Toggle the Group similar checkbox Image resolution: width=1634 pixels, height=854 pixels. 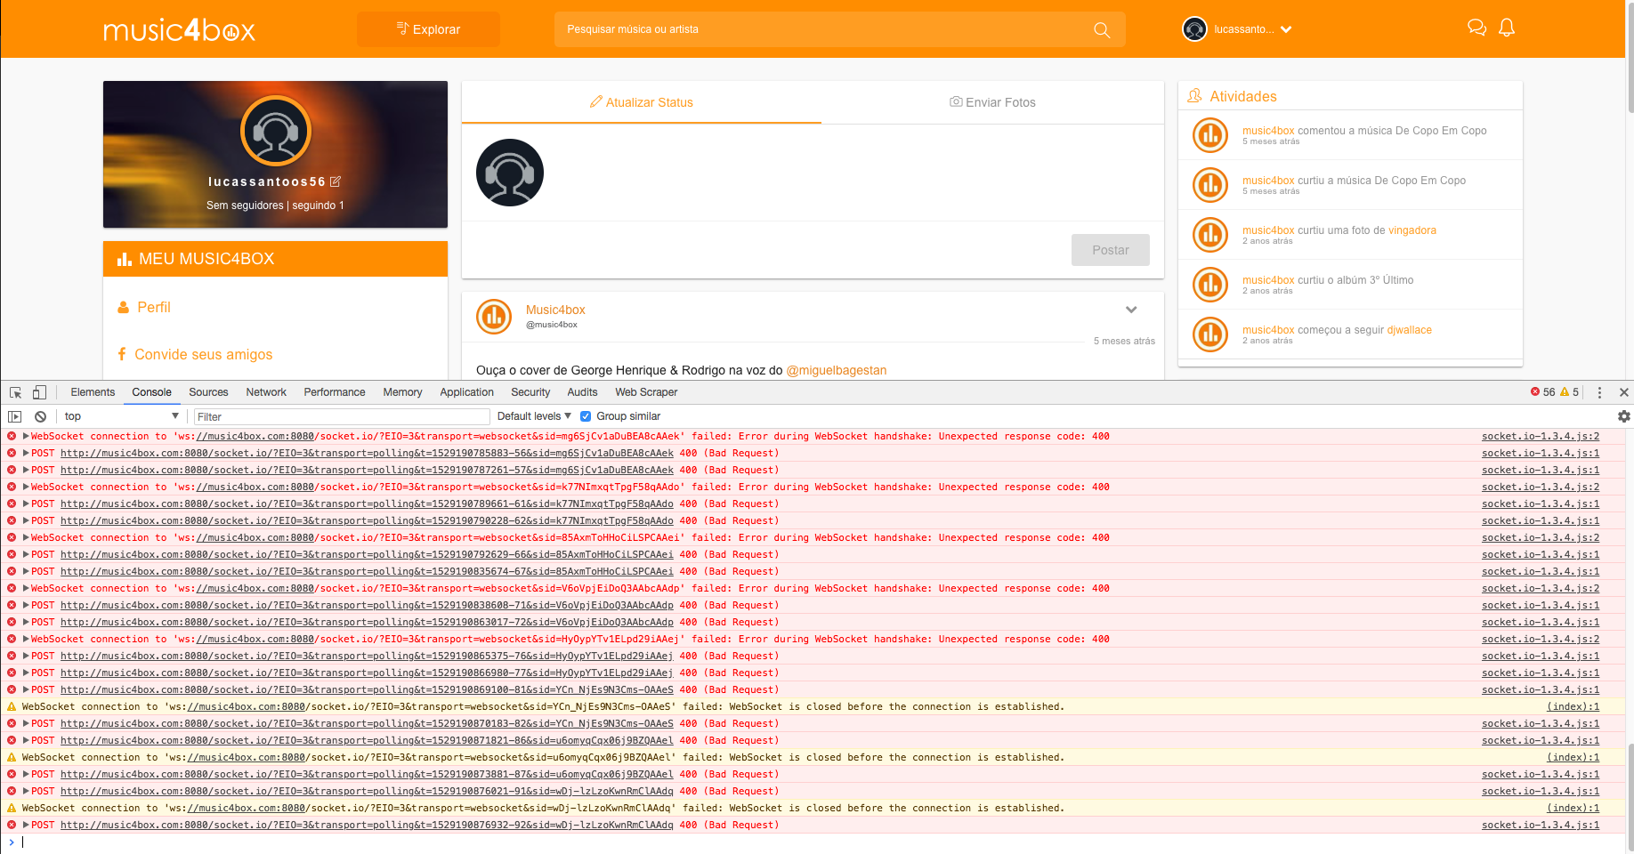(586, 416)
